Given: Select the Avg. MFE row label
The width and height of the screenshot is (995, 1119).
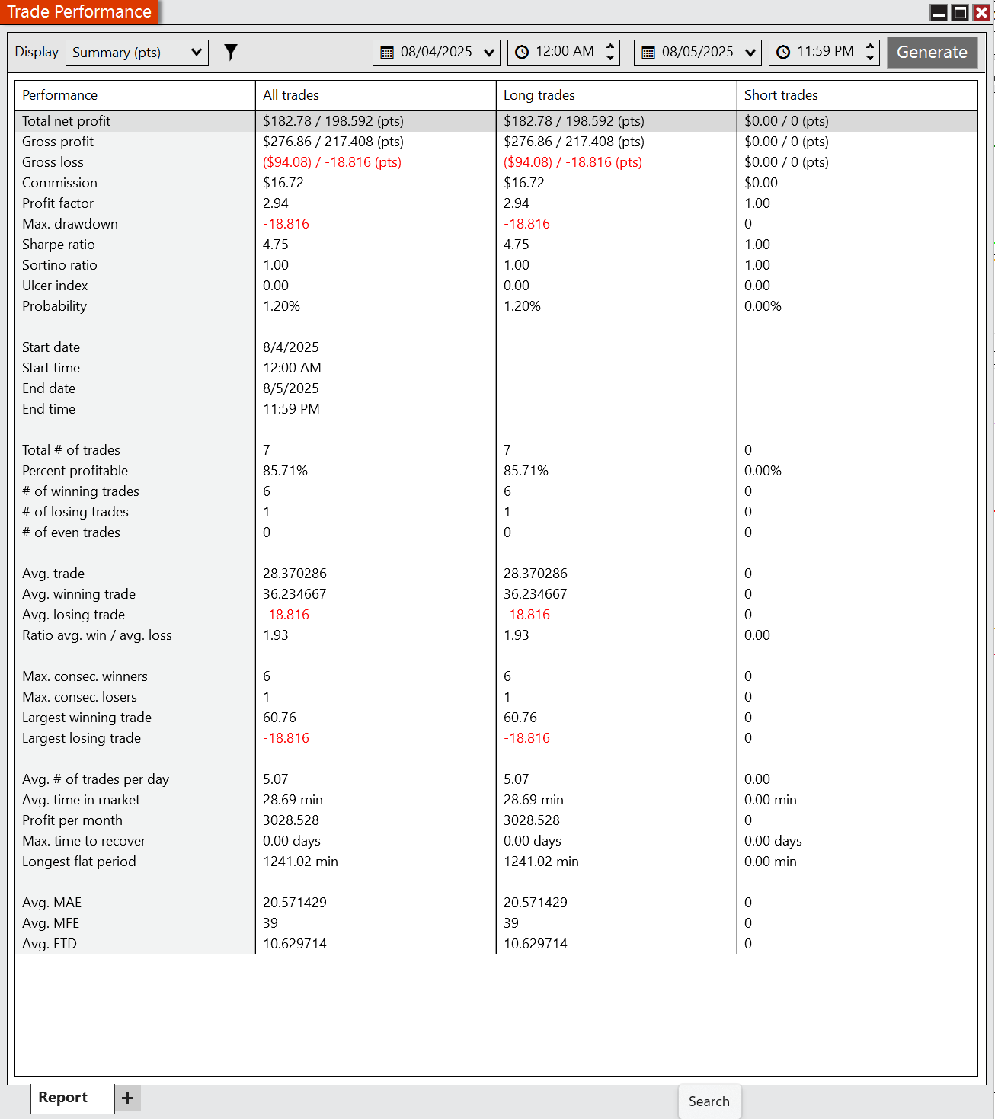Looking at the screenshot, I should click(50, 923).
